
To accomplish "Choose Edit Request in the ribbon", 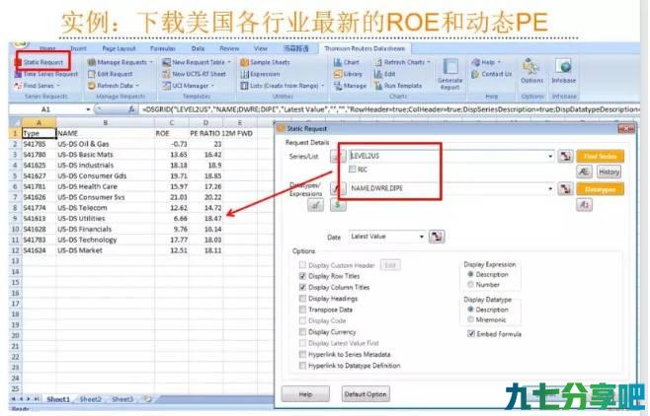I will 111,74.
